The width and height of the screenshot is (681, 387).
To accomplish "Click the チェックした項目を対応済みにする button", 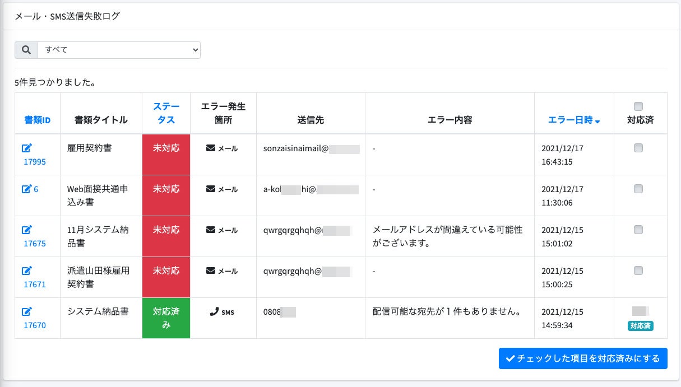I will 583,358.
